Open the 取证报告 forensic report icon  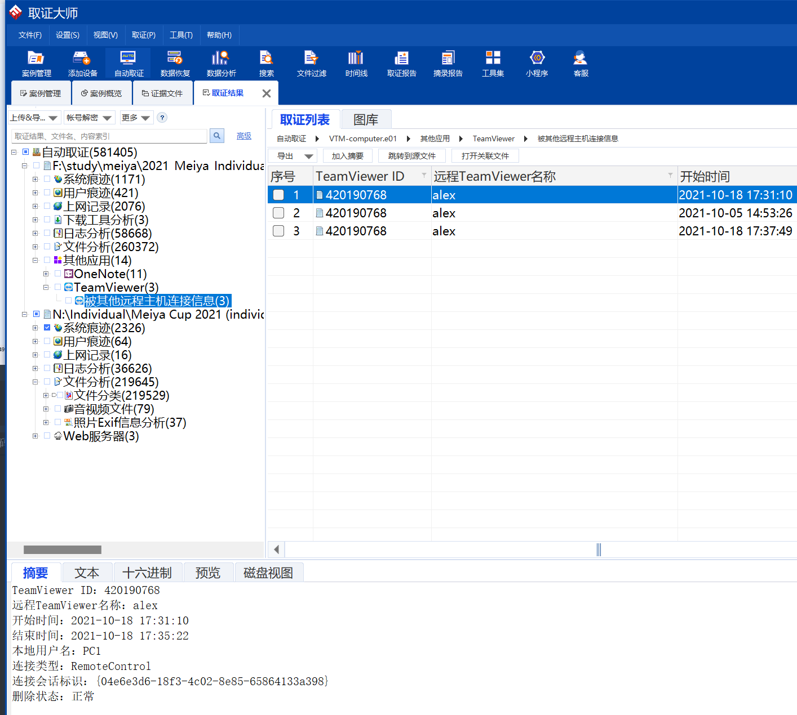point(401,63)
